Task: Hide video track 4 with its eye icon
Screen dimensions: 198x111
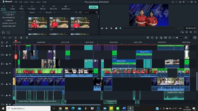Action: (x=10, y=55)
